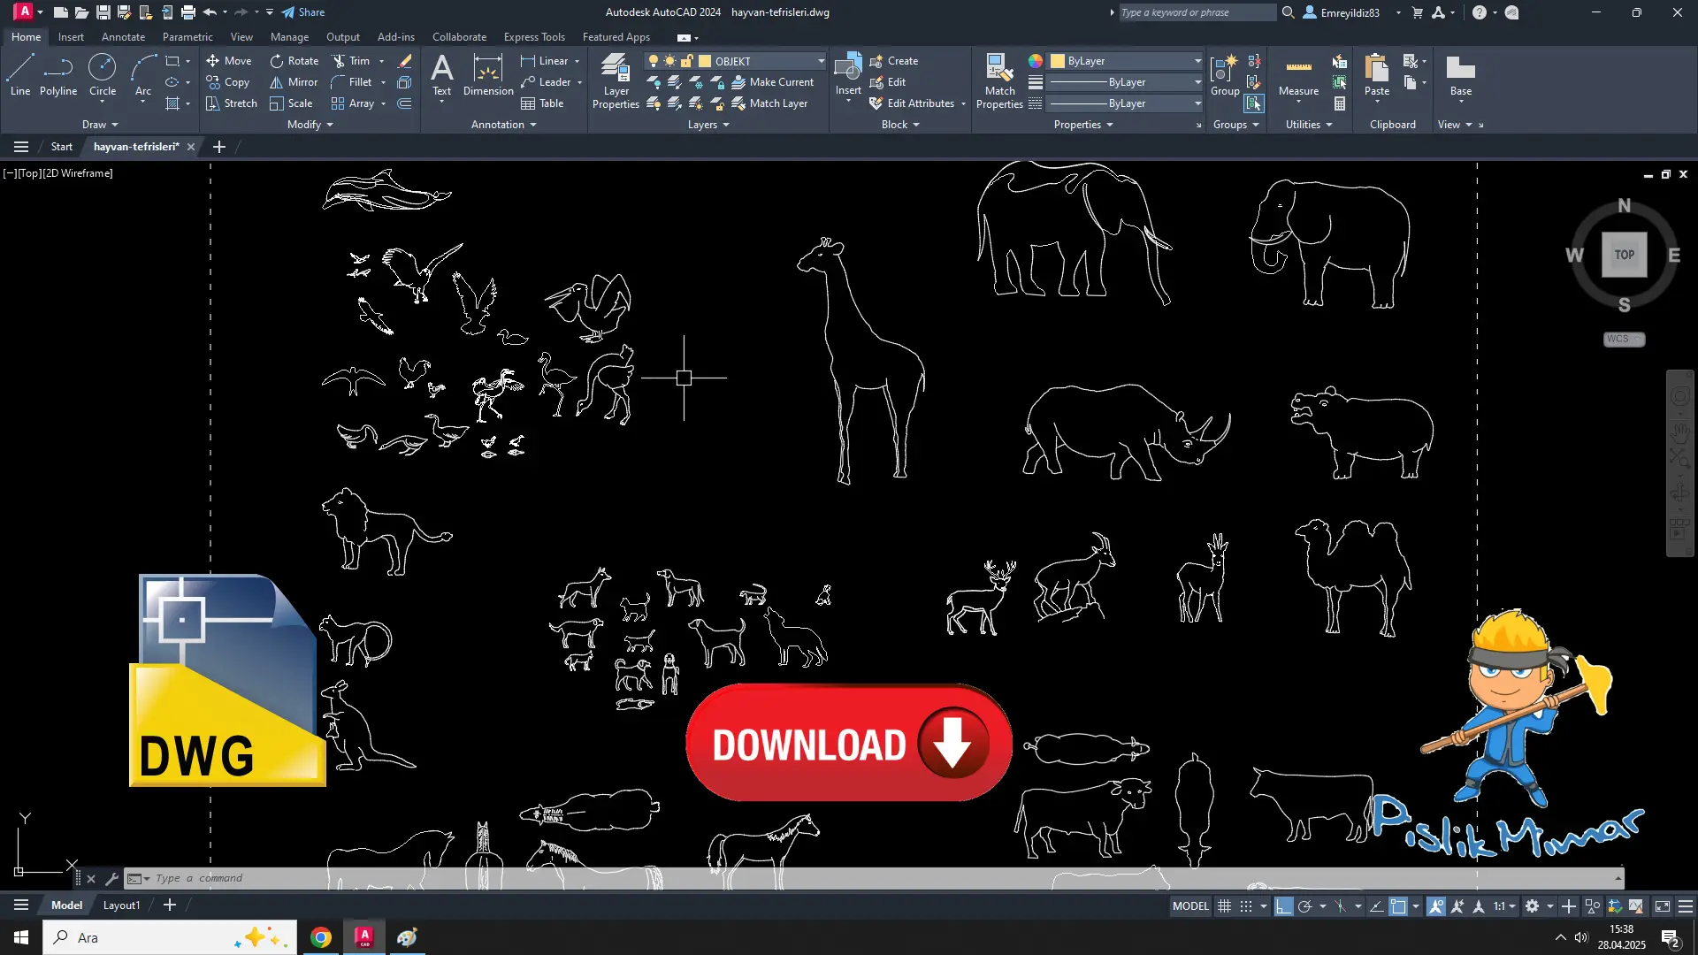1698x955 pixels.
Task: Click the Share button
Action: pos(303,12)
